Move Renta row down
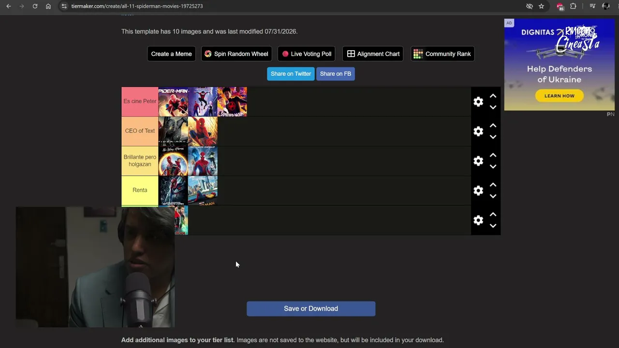 [x=493, y=196]
